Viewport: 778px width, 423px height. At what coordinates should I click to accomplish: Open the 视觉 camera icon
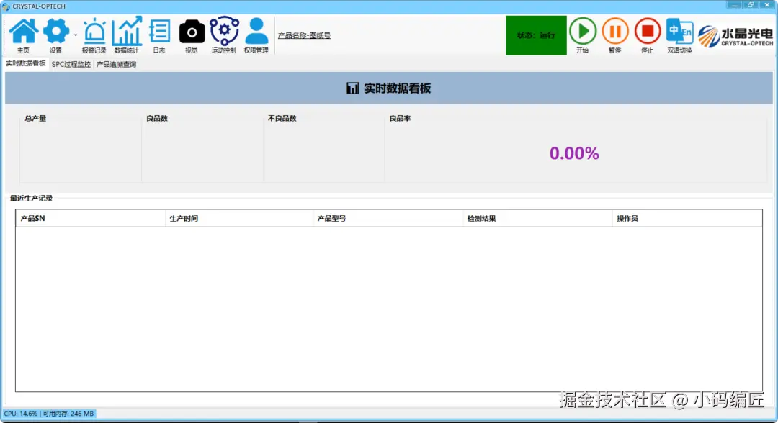(192, 35)
